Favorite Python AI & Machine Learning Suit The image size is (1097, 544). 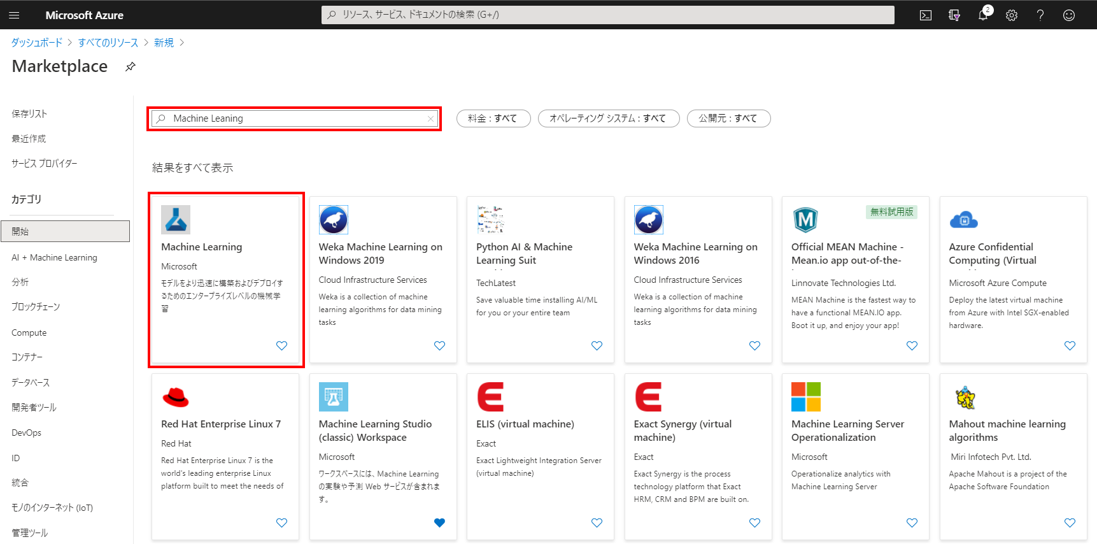597,346
